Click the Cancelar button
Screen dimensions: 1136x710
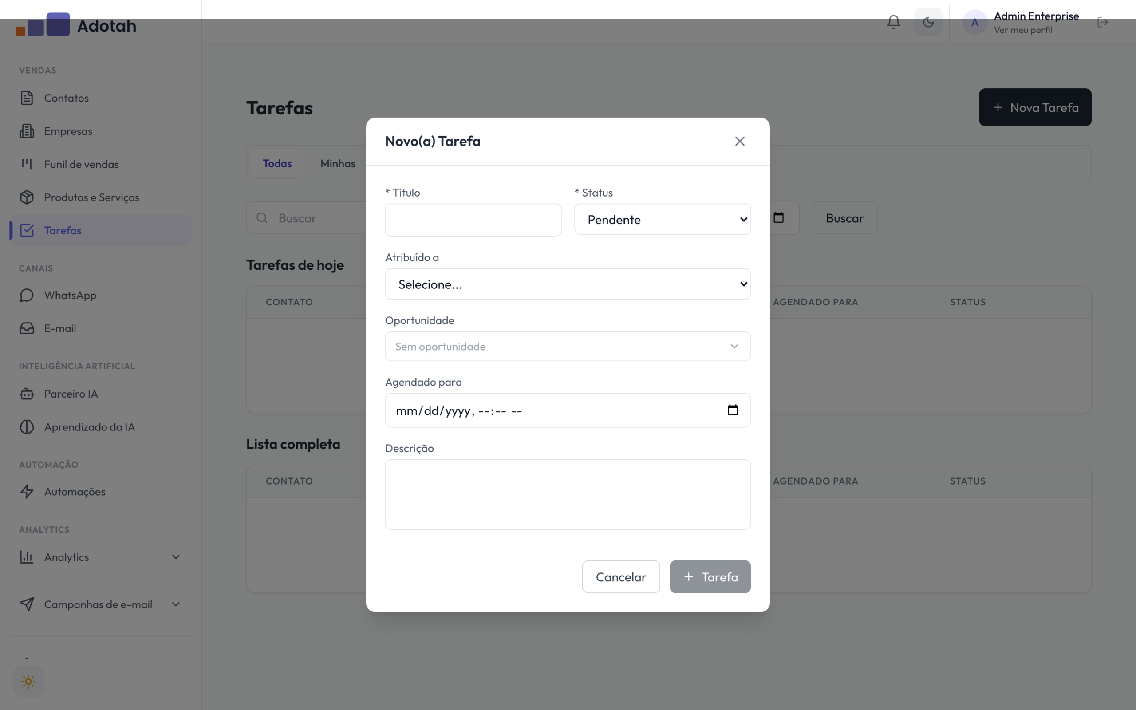click(620, 576)
